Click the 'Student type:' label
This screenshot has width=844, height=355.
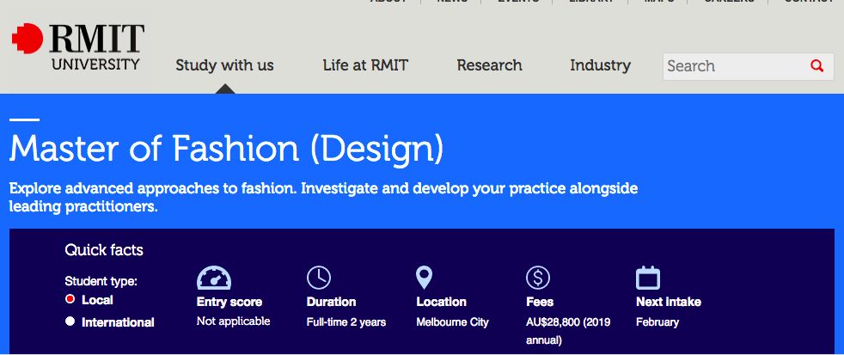[101, 281]
